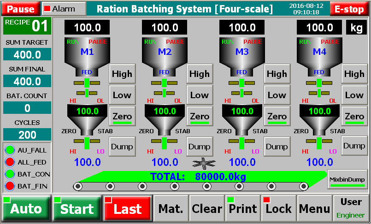Click the BAT_FIN red indicator lamp
The height and width of the screenshot is (224, 371).
pyautogui.click(x=11, y=186)
